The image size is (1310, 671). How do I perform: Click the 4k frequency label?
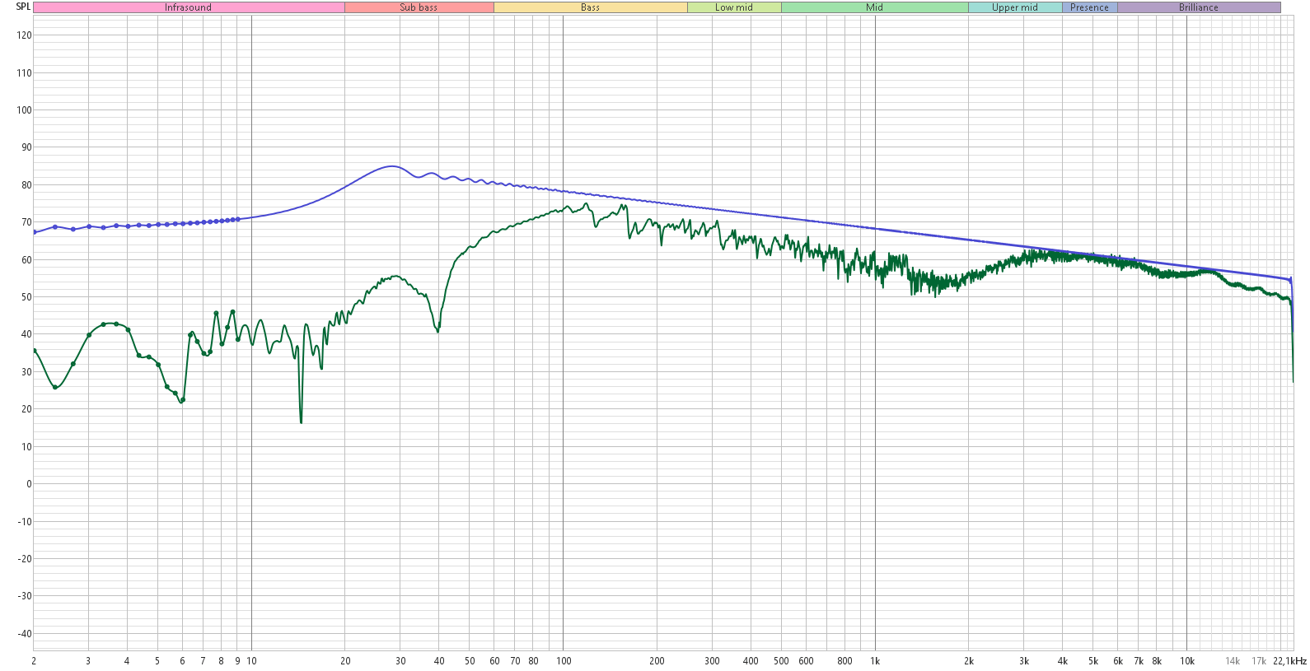1063,661
